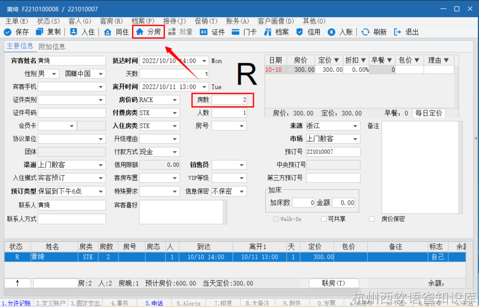Click the Save (保存) toolbar icon
The width and height of the screenshot is (479, 307).
pos(8,32)
